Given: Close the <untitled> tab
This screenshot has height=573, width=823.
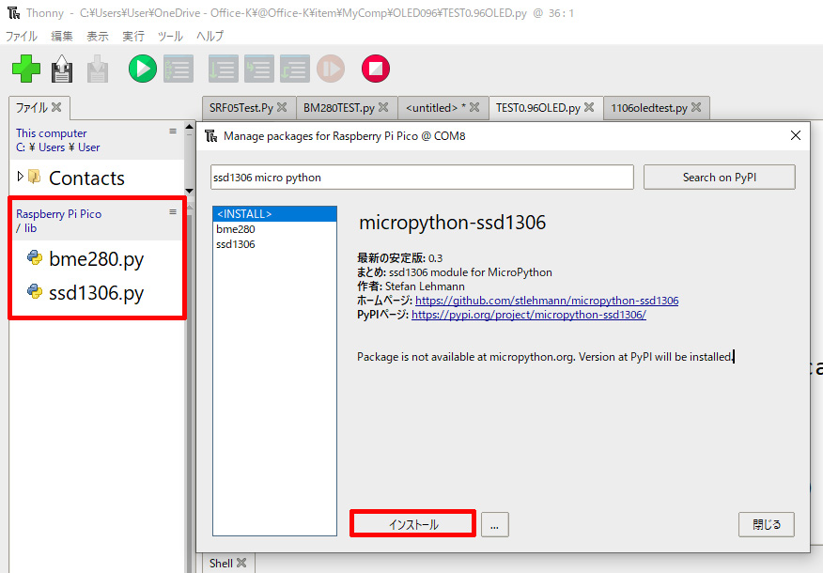Looking at the screenshot, I should point(474,107).
